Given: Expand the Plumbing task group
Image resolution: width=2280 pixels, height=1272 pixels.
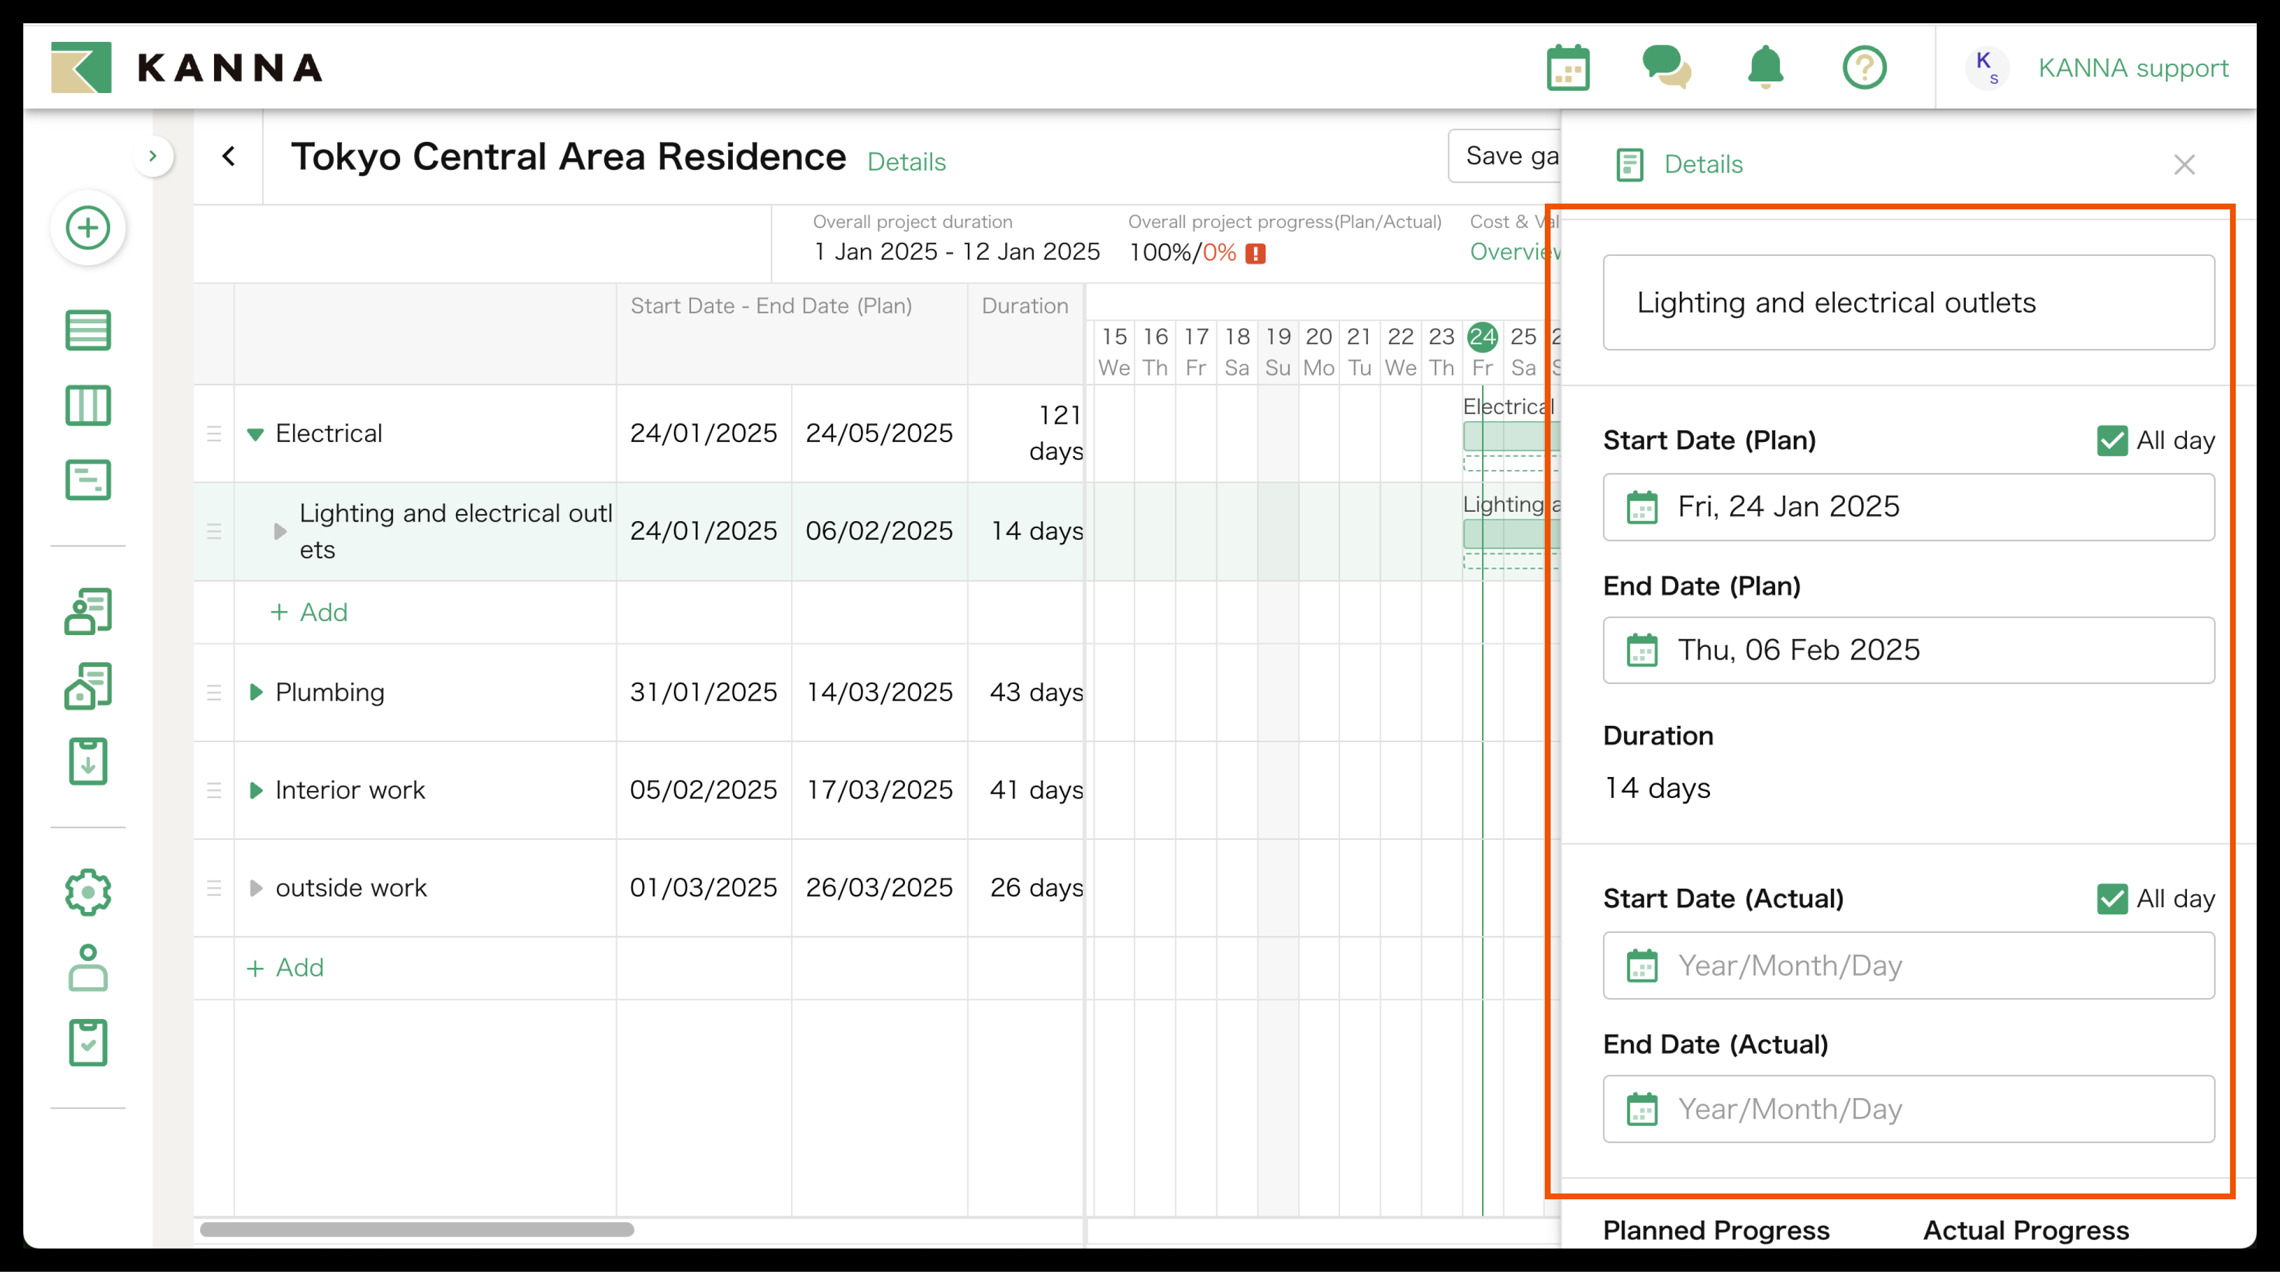Looking at the screenshot, I should [x=255, y=692].
